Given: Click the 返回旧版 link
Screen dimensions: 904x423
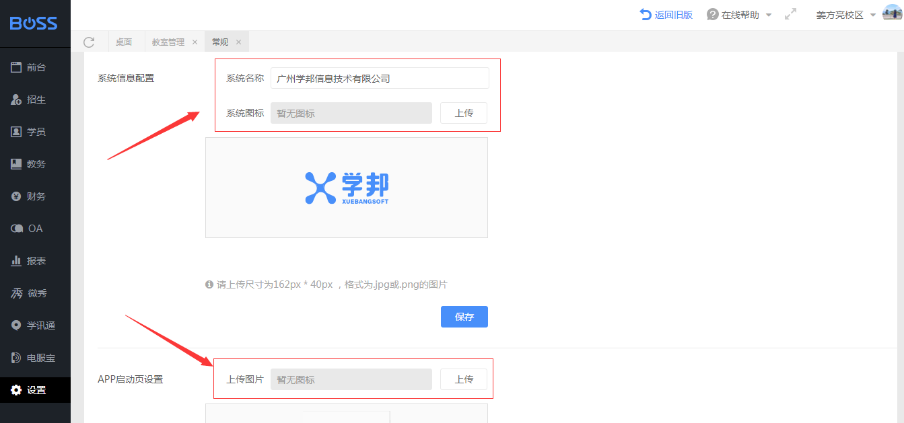Looking at the screenshot, I should 674,15.
